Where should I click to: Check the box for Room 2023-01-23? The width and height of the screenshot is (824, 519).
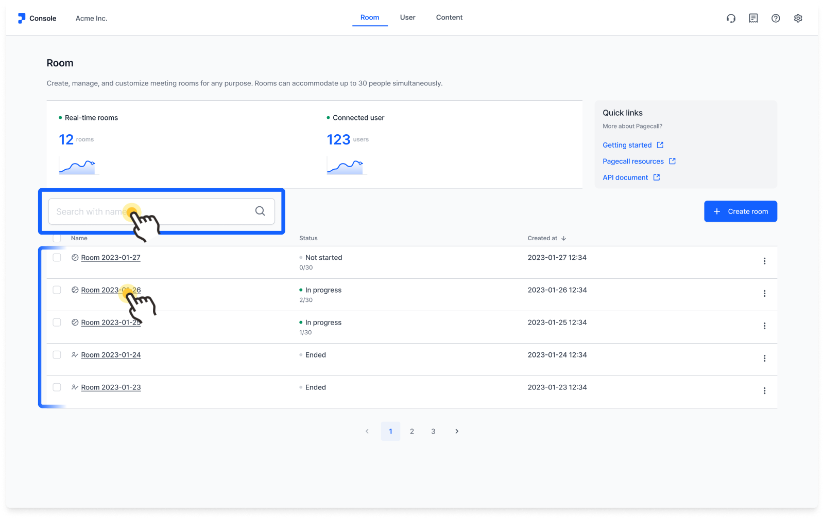(57, 387)
